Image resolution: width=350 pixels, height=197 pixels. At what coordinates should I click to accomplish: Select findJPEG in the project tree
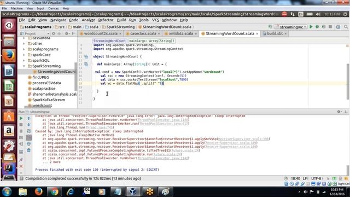(40, 77)
